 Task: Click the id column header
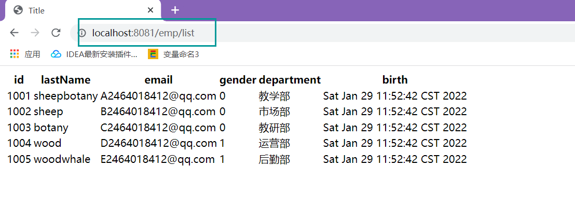[19, 79]
